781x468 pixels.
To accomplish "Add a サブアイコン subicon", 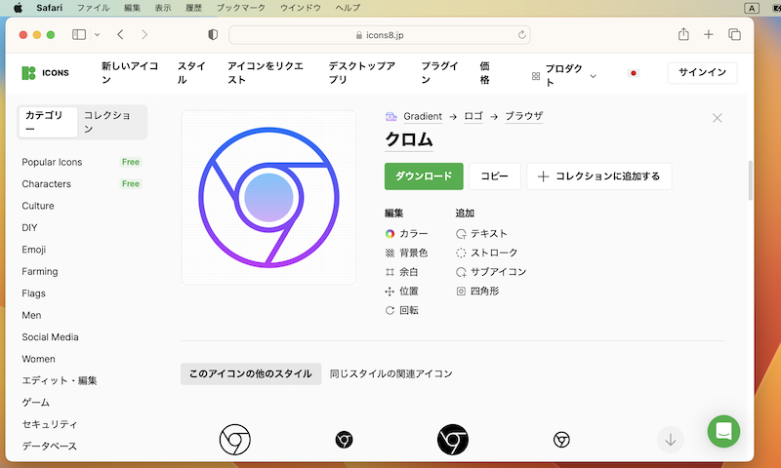I will [x=462, y=272].
